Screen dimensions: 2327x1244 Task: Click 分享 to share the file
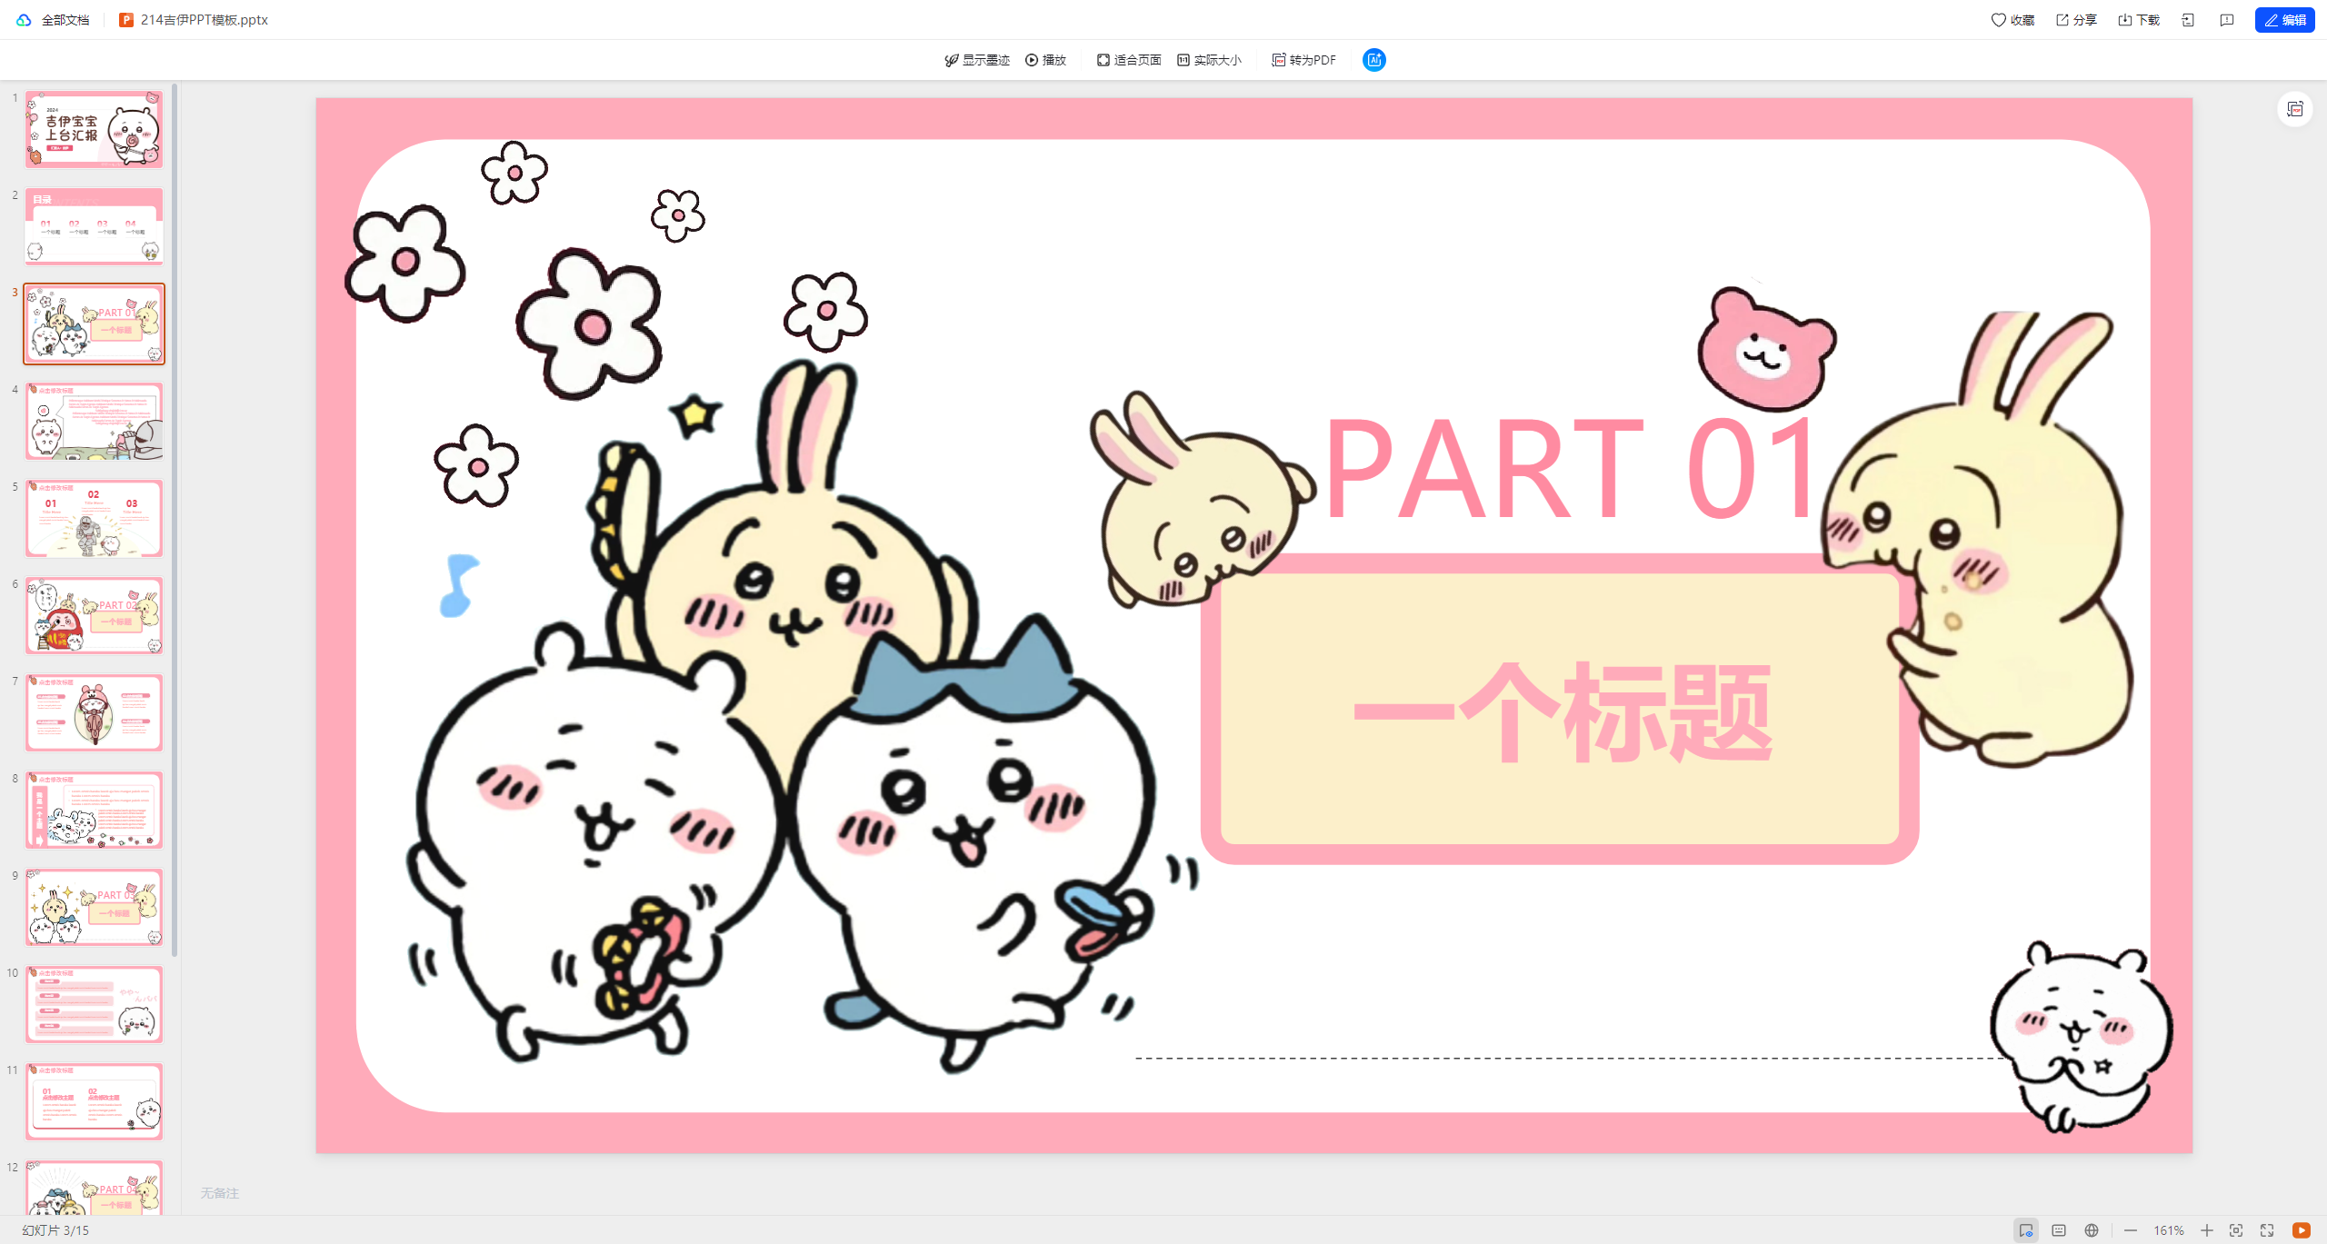tap(2076, 20)
